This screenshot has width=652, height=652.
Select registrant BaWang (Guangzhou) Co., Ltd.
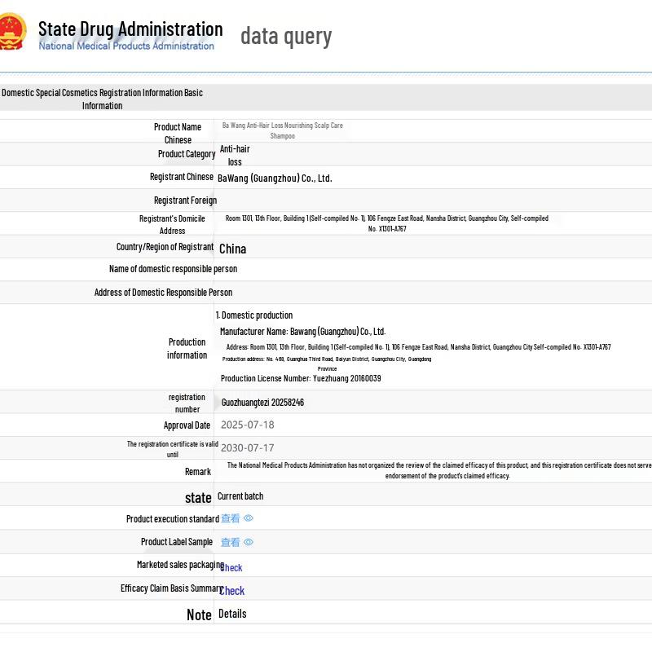coord(275,178)
